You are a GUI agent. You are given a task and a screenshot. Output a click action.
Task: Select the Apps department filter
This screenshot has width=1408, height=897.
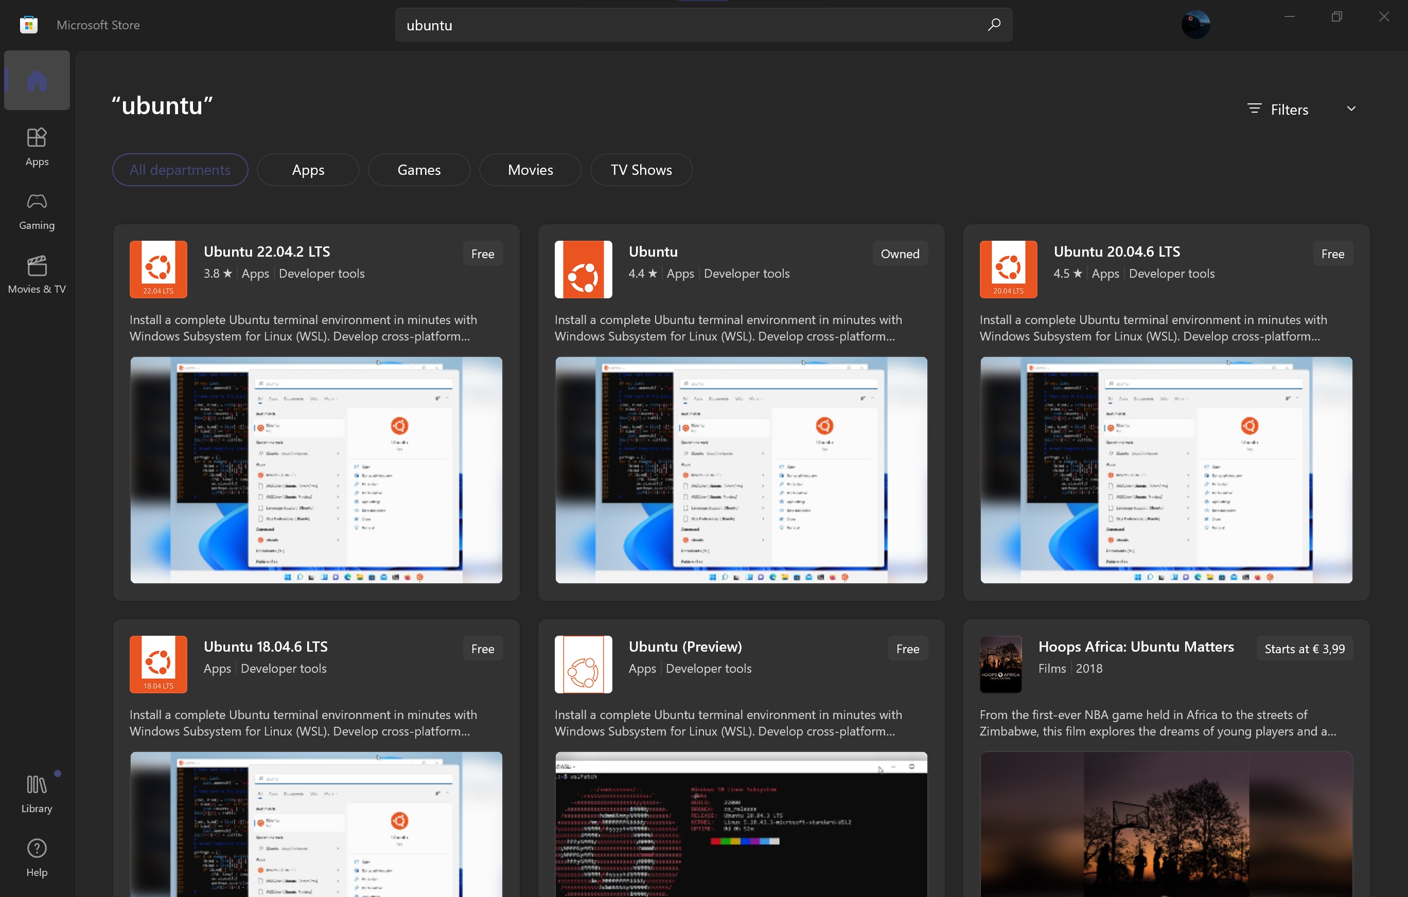308,170
